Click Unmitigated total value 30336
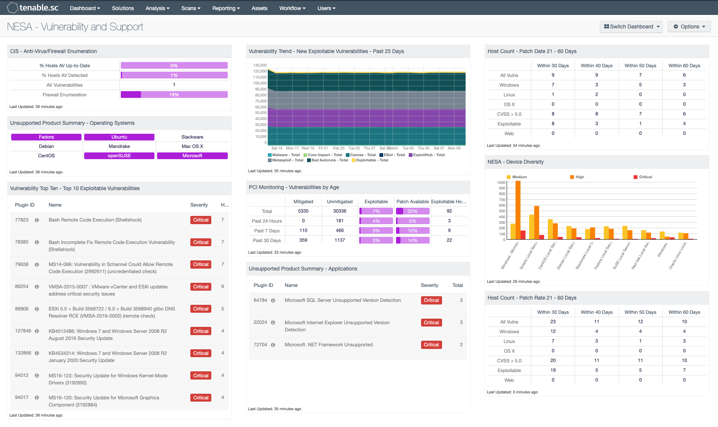The image size is (718, 427). (340, 211)
